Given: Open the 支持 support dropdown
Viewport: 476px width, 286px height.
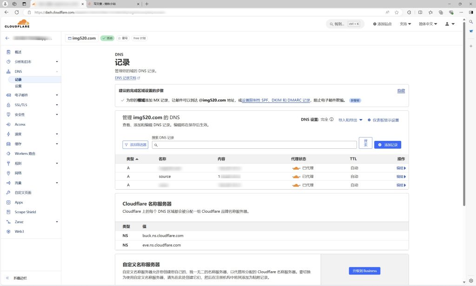Looking at the screenshot, I should tap(405, 24).
